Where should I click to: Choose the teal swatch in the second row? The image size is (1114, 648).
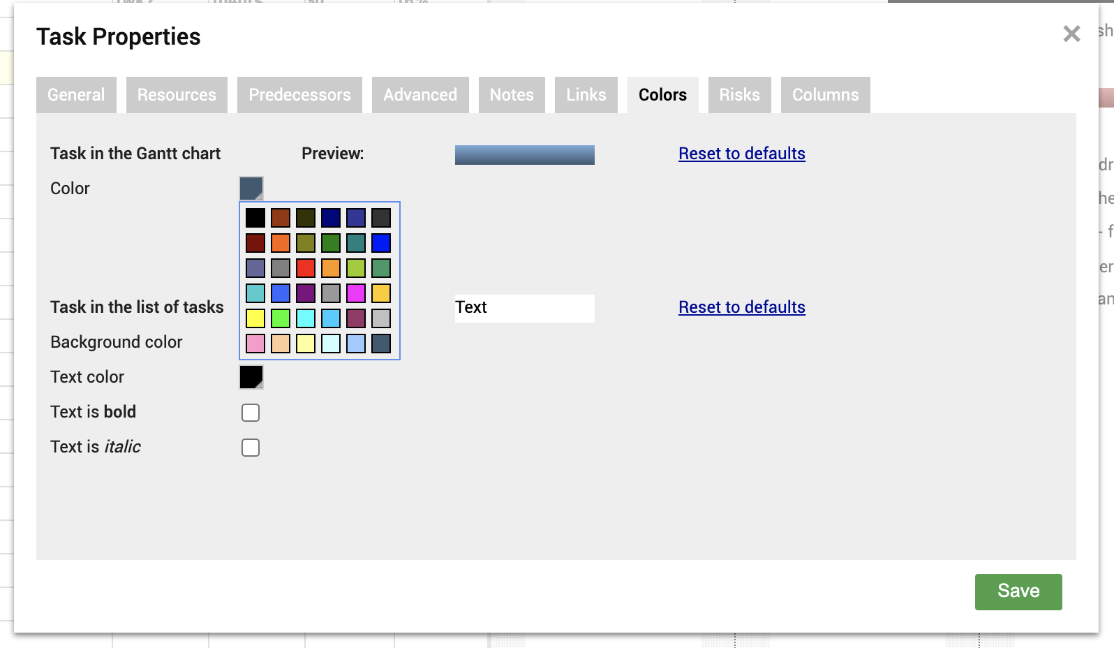(x=356, y=243)
